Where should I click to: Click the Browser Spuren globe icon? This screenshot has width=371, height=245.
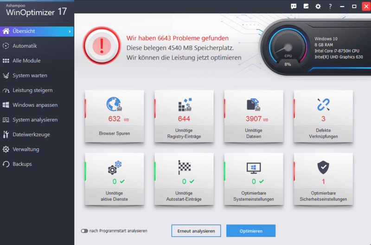[x=114, y=104]
